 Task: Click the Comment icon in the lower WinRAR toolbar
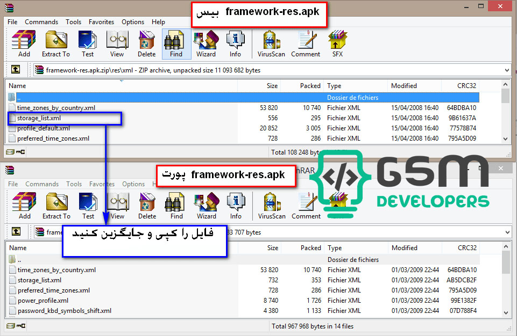tap(306, 206)
